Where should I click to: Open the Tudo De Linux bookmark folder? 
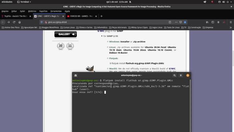click(172, 27)
